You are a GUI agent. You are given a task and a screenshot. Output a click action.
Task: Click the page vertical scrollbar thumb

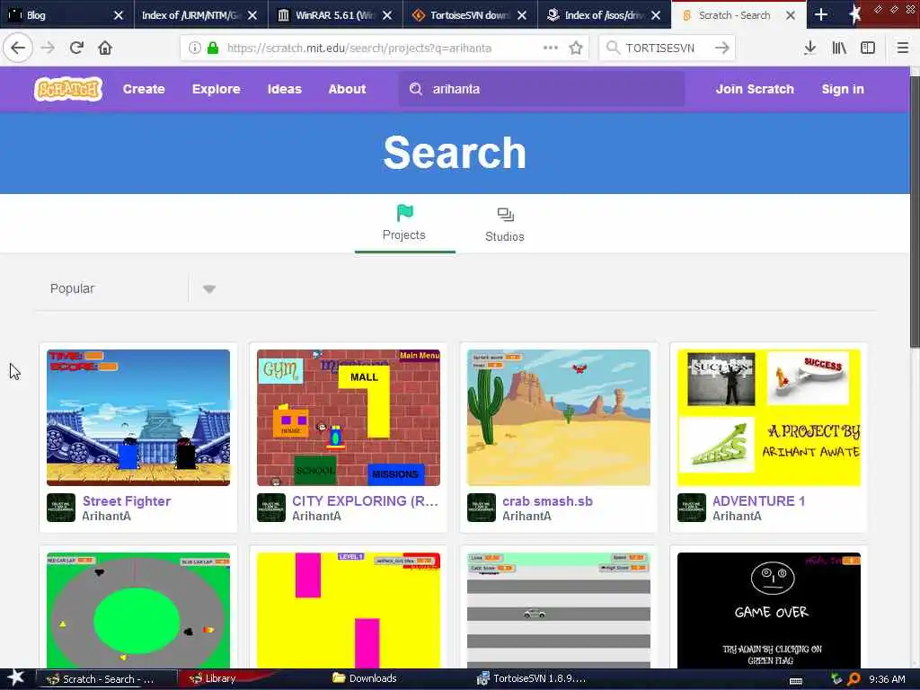[x=915, y=211]
